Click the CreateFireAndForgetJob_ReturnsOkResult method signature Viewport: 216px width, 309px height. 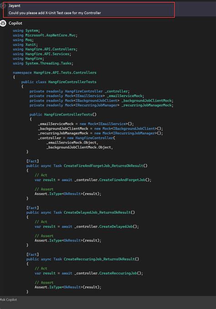(x=87, y=166)
